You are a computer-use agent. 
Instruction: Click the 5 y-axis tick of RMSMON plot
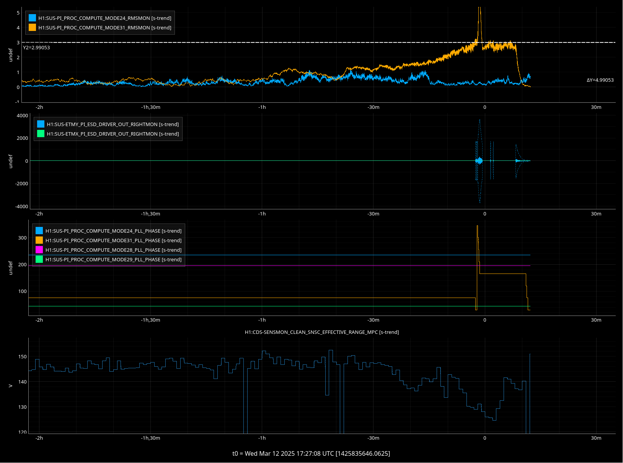point(18,13)
